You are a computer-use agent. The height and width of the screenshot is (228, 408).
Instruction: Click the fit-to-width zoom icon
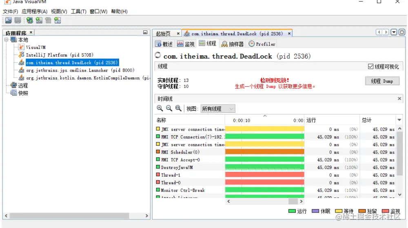coord(178,108)
